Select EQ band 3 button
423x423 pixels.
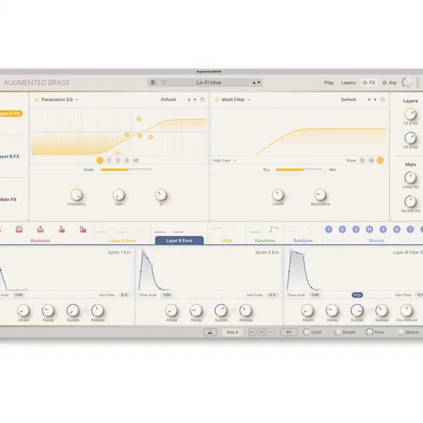click(x=127, y=160)
